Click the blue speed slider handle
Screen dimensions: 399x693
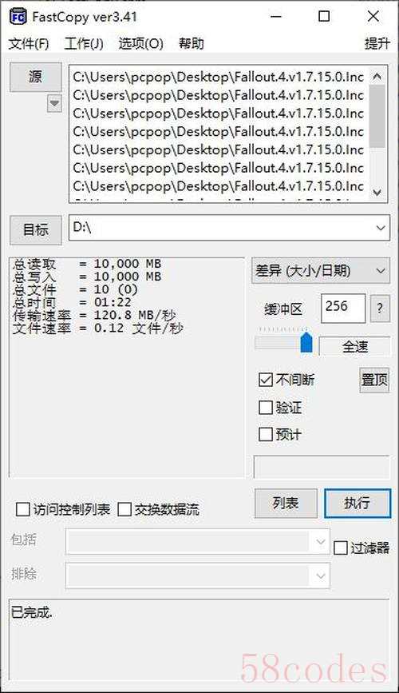[x=306, y=343]
